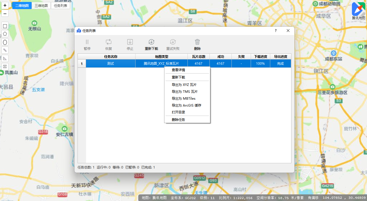Switch to 二维地图 tab

pos(22,6)
